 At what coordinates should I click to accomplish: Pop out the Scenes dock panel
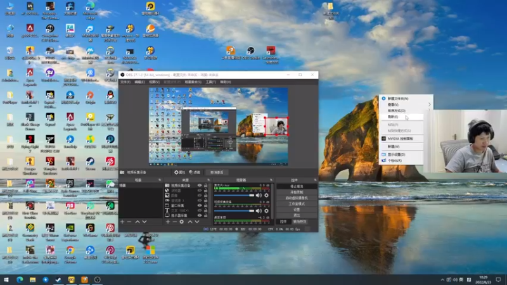tap(160, 180)
